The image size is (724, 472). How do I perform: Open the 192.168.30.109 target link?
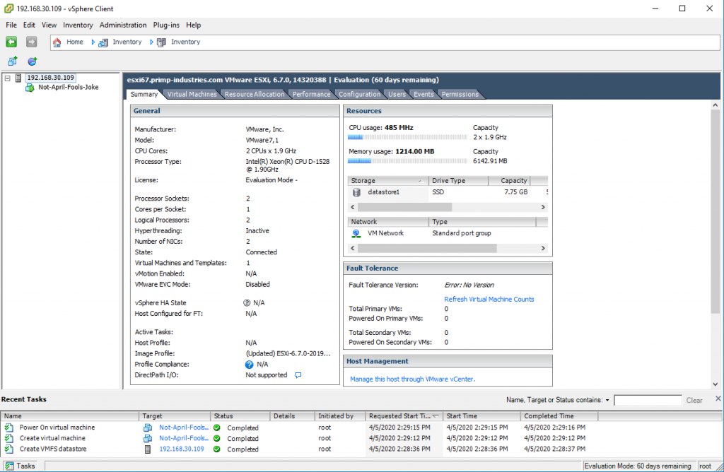pos(182,449)
